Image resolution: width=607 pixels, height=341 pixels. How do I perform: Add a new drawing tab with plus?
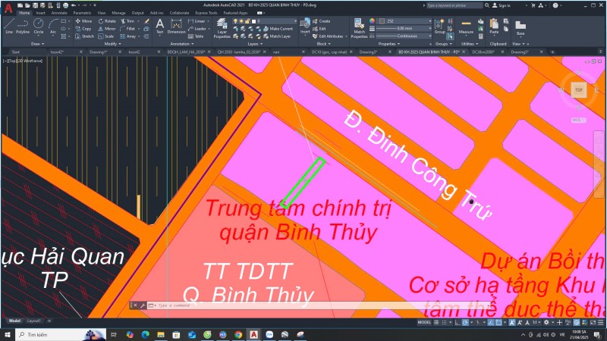[552, 52]
